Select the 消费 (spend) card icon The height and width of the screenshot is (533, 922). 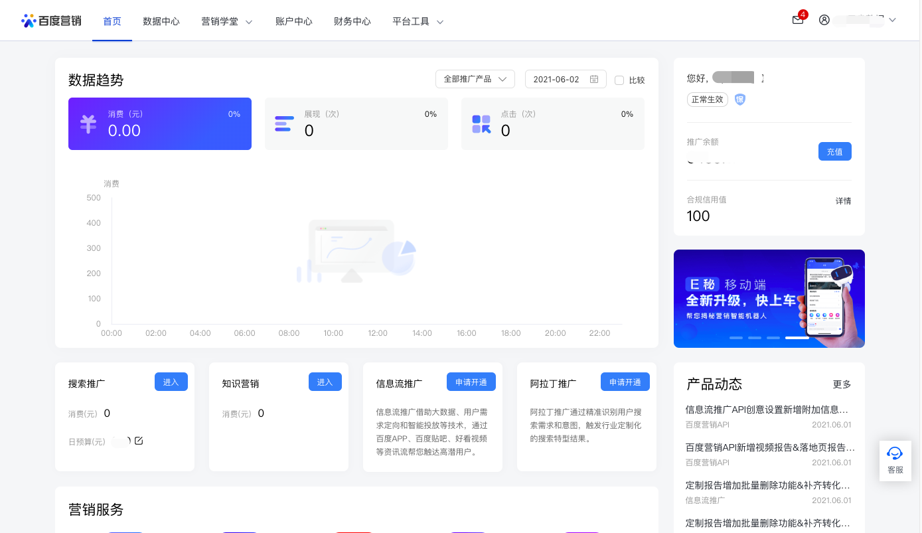88,124
